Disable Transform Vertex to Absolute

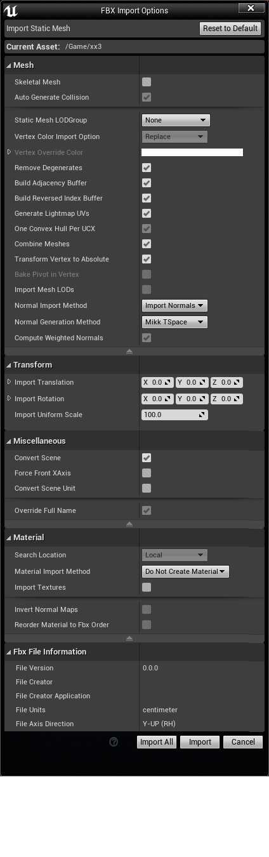tap(147, 259)
